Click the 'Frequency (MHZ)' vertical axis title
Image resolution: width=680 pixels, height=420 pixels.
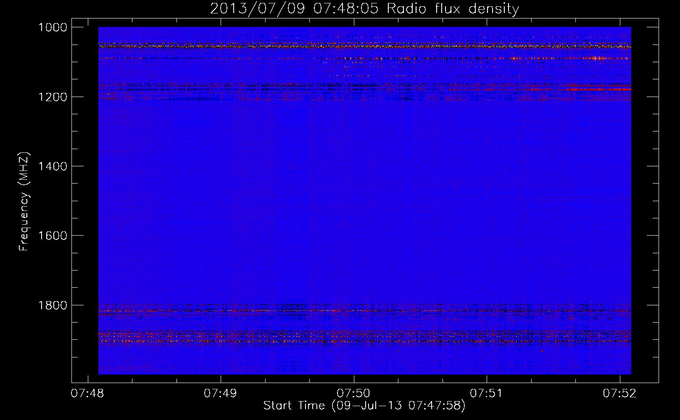[x=24, y=202]
